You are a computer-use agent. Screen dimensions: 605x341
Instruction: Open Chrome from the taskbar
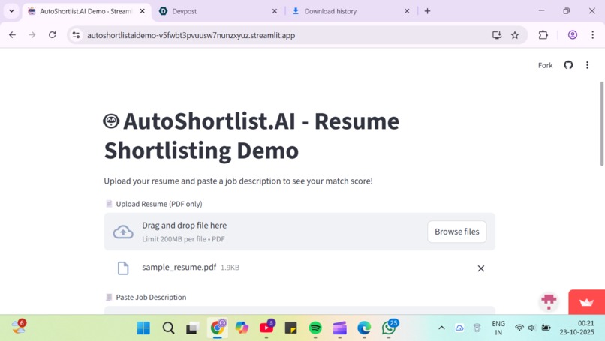tap(217, 328)
